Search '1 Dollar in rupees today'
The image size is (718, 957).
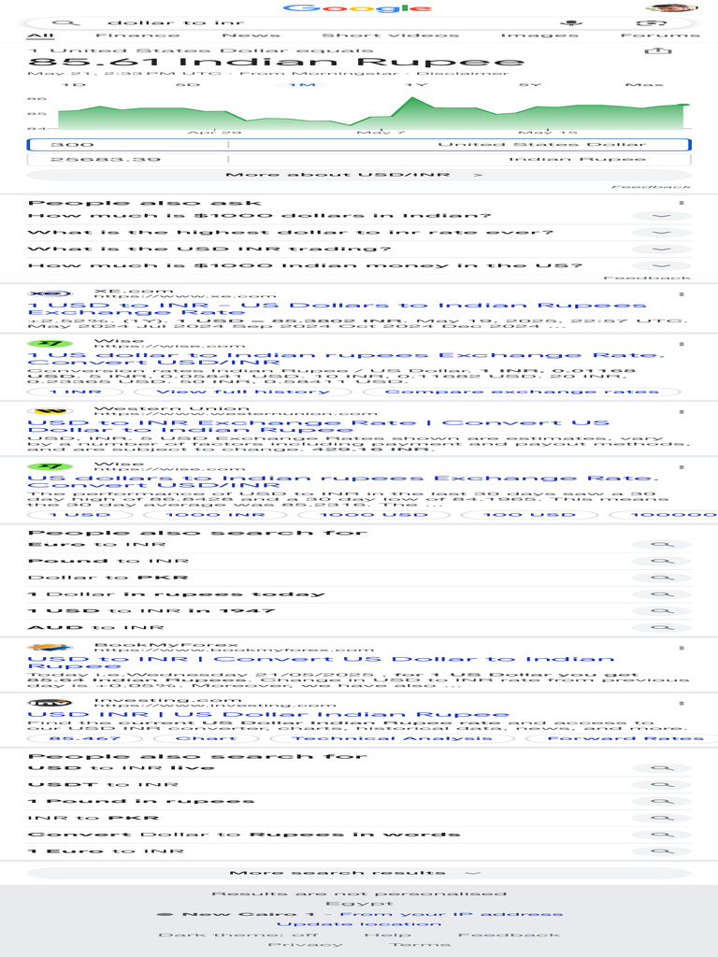[359, 593]
